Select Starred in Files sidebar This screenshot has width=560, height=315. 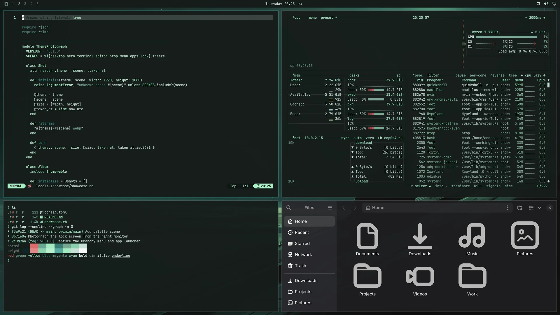(x=309, y=244)
